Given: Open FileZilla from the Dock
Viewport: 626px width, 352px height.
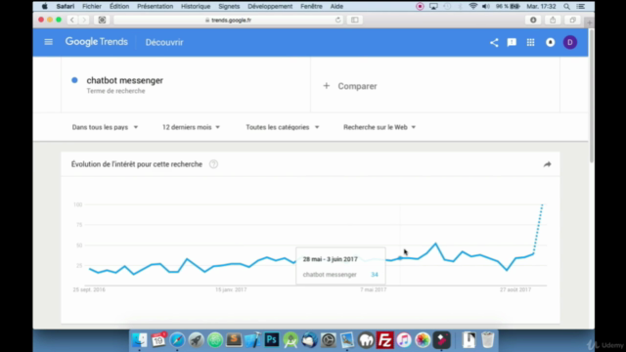Looking at the screenshot, I should pos(384,340).
